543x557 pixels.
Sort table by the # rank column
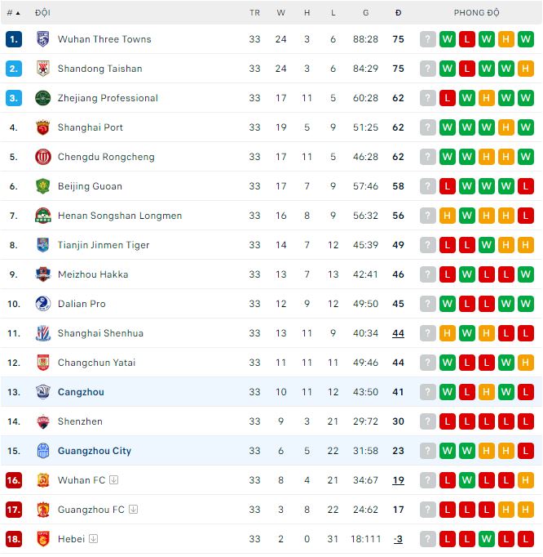14,13
